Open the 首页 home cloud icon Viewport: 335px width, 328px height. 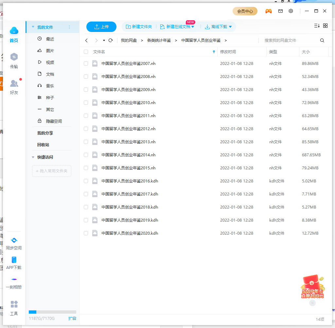(x=14, y=31)
